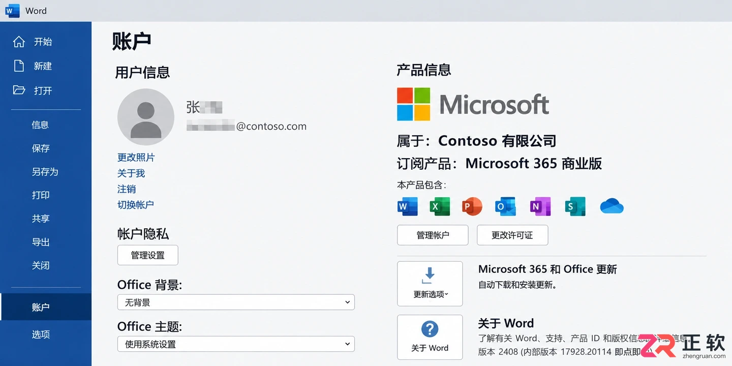Open the 关于我 link
732x366 pixels.
131,173
